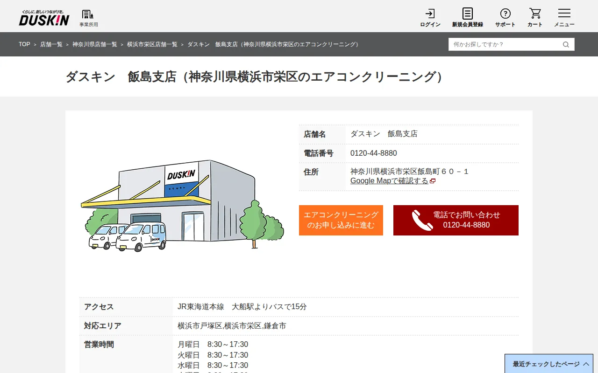Image resolution: width=598 pixels, height=373 pixels.
Task: Open 横浜市栄区店舗一覧 breadcrumb link
Action: coord(152,44)
